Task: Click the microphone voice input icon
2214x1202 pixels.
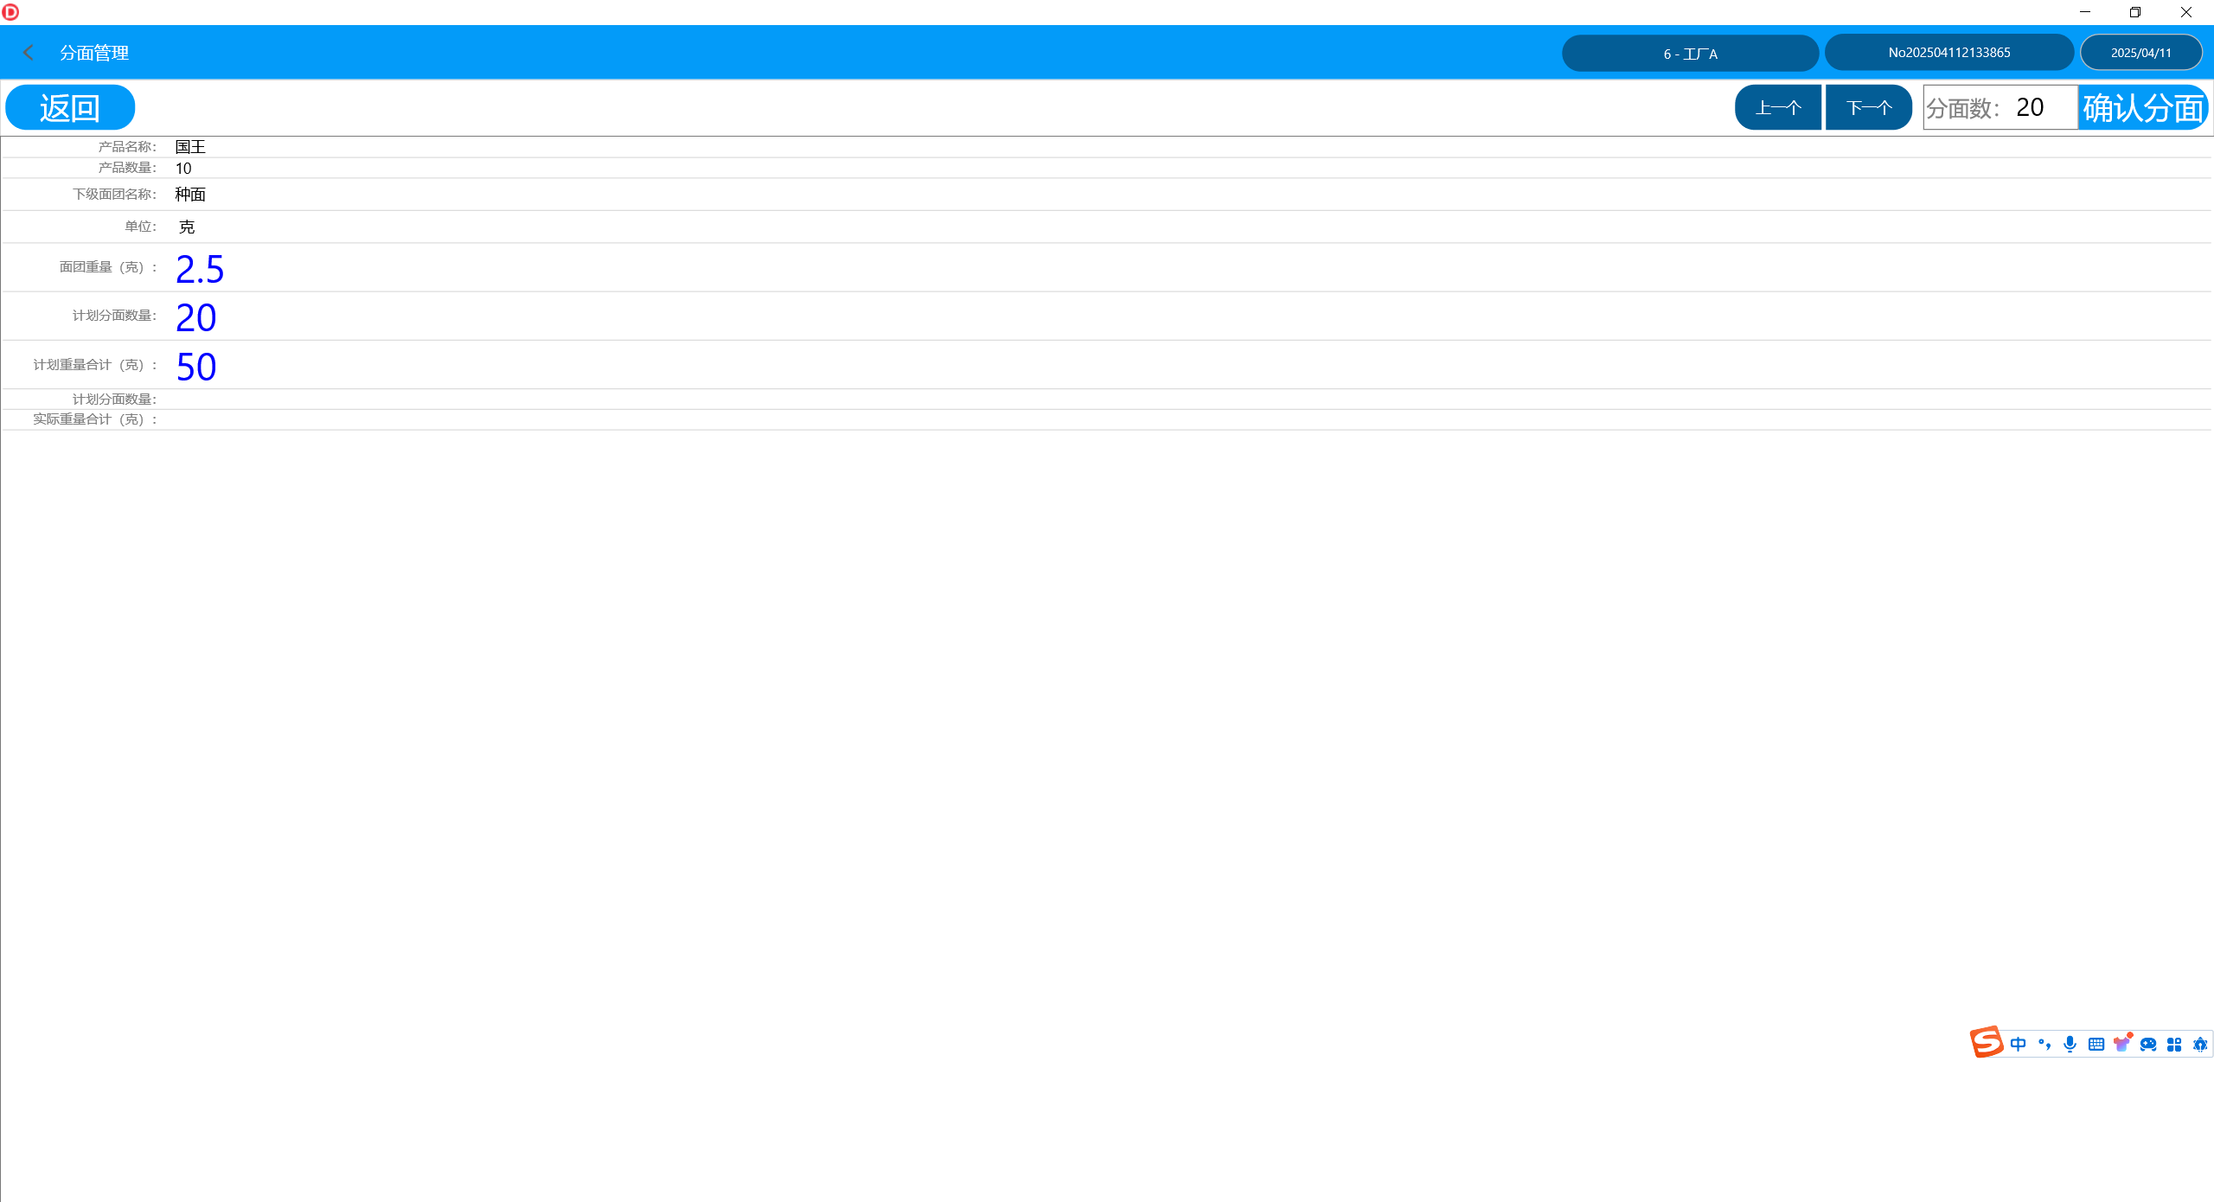Action: click(2070, 1044)
